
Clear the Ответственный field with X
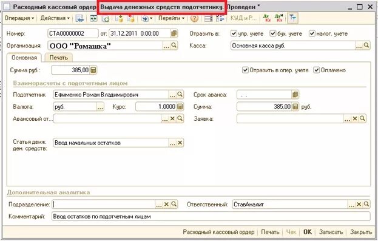coord(359,205)
